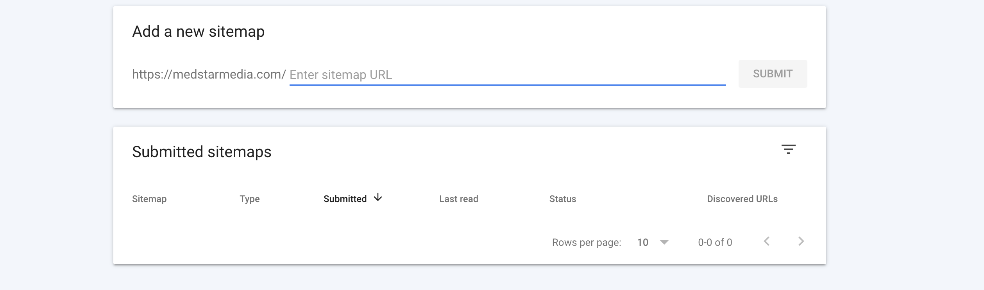Open the filter icon in Submitted sitemaps

coord(788,149)
